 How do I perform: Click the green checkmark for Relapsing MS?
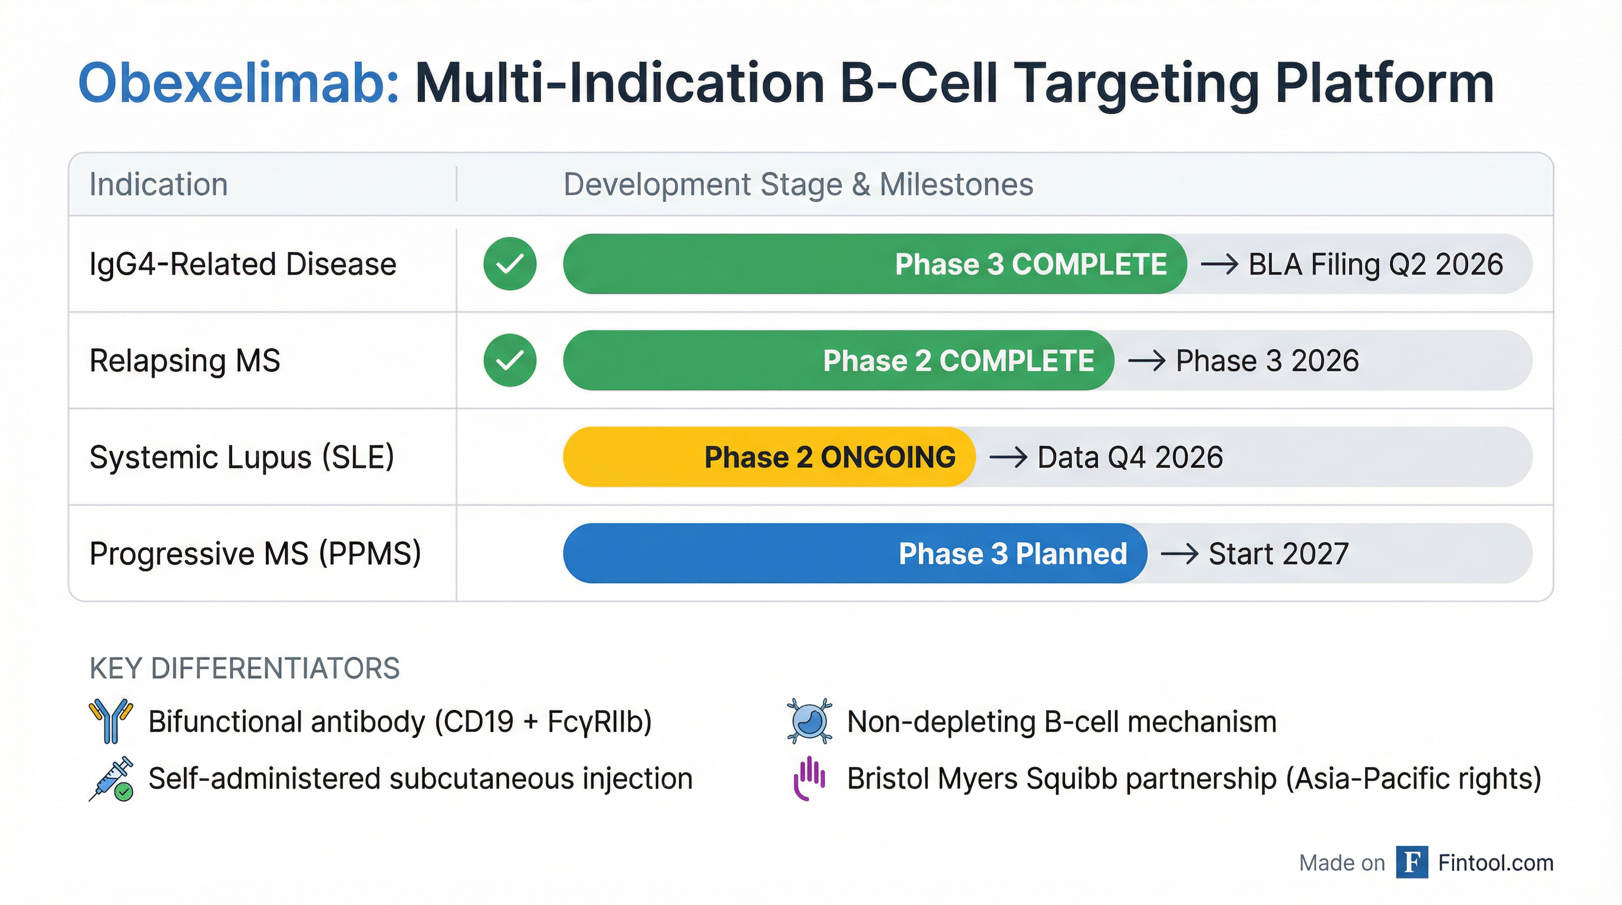510,360
